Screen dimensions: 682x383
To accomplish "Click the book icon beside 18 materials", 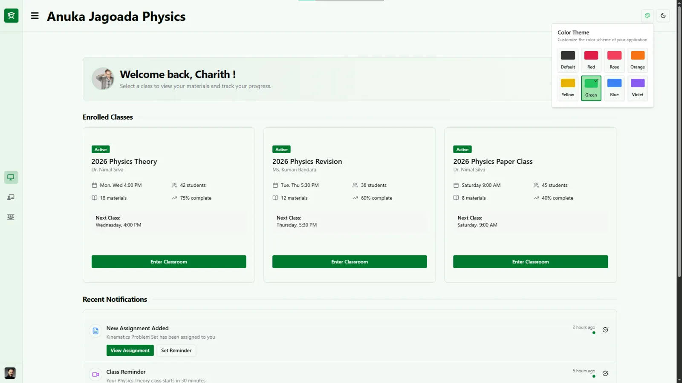I will [95, 198].
